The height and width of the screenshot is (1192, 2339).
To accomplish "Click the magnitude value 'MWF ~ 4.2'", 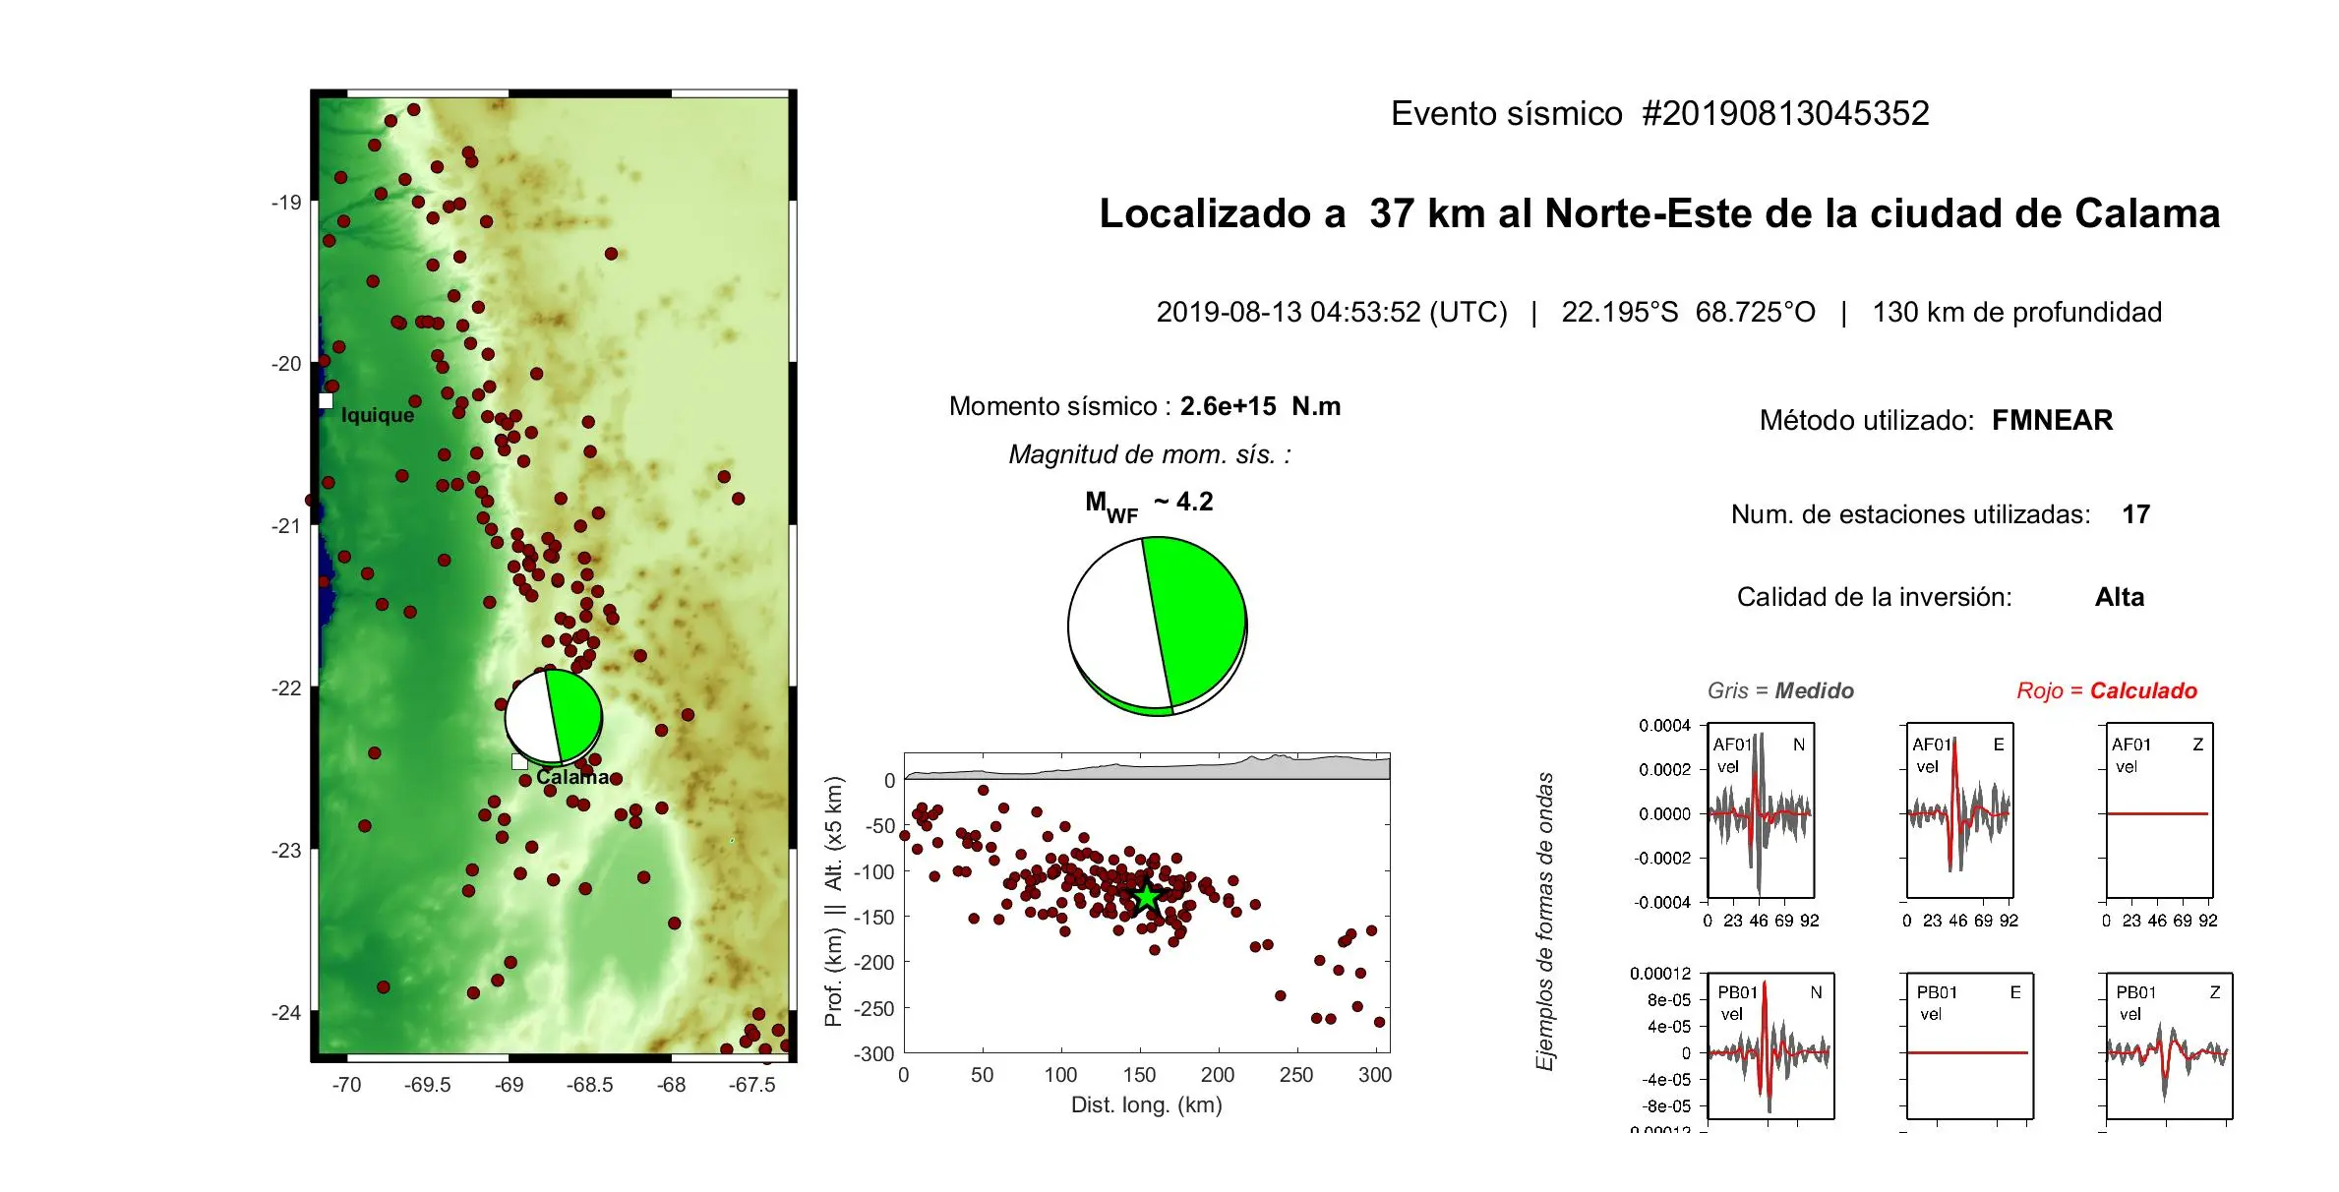I will click(x=1149, y=506).
